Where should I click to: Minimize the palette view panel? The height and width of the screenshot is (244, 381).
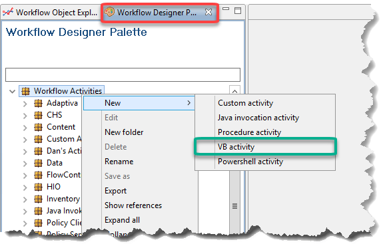click(x=226, y=9)
